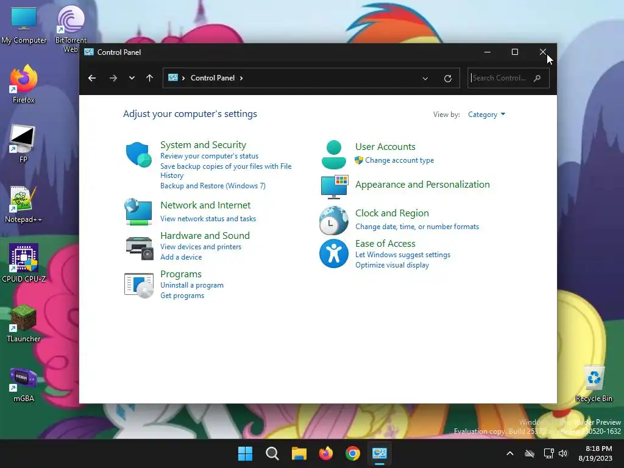Click the Control Panel breadcrumb text

tap(213, 78)
